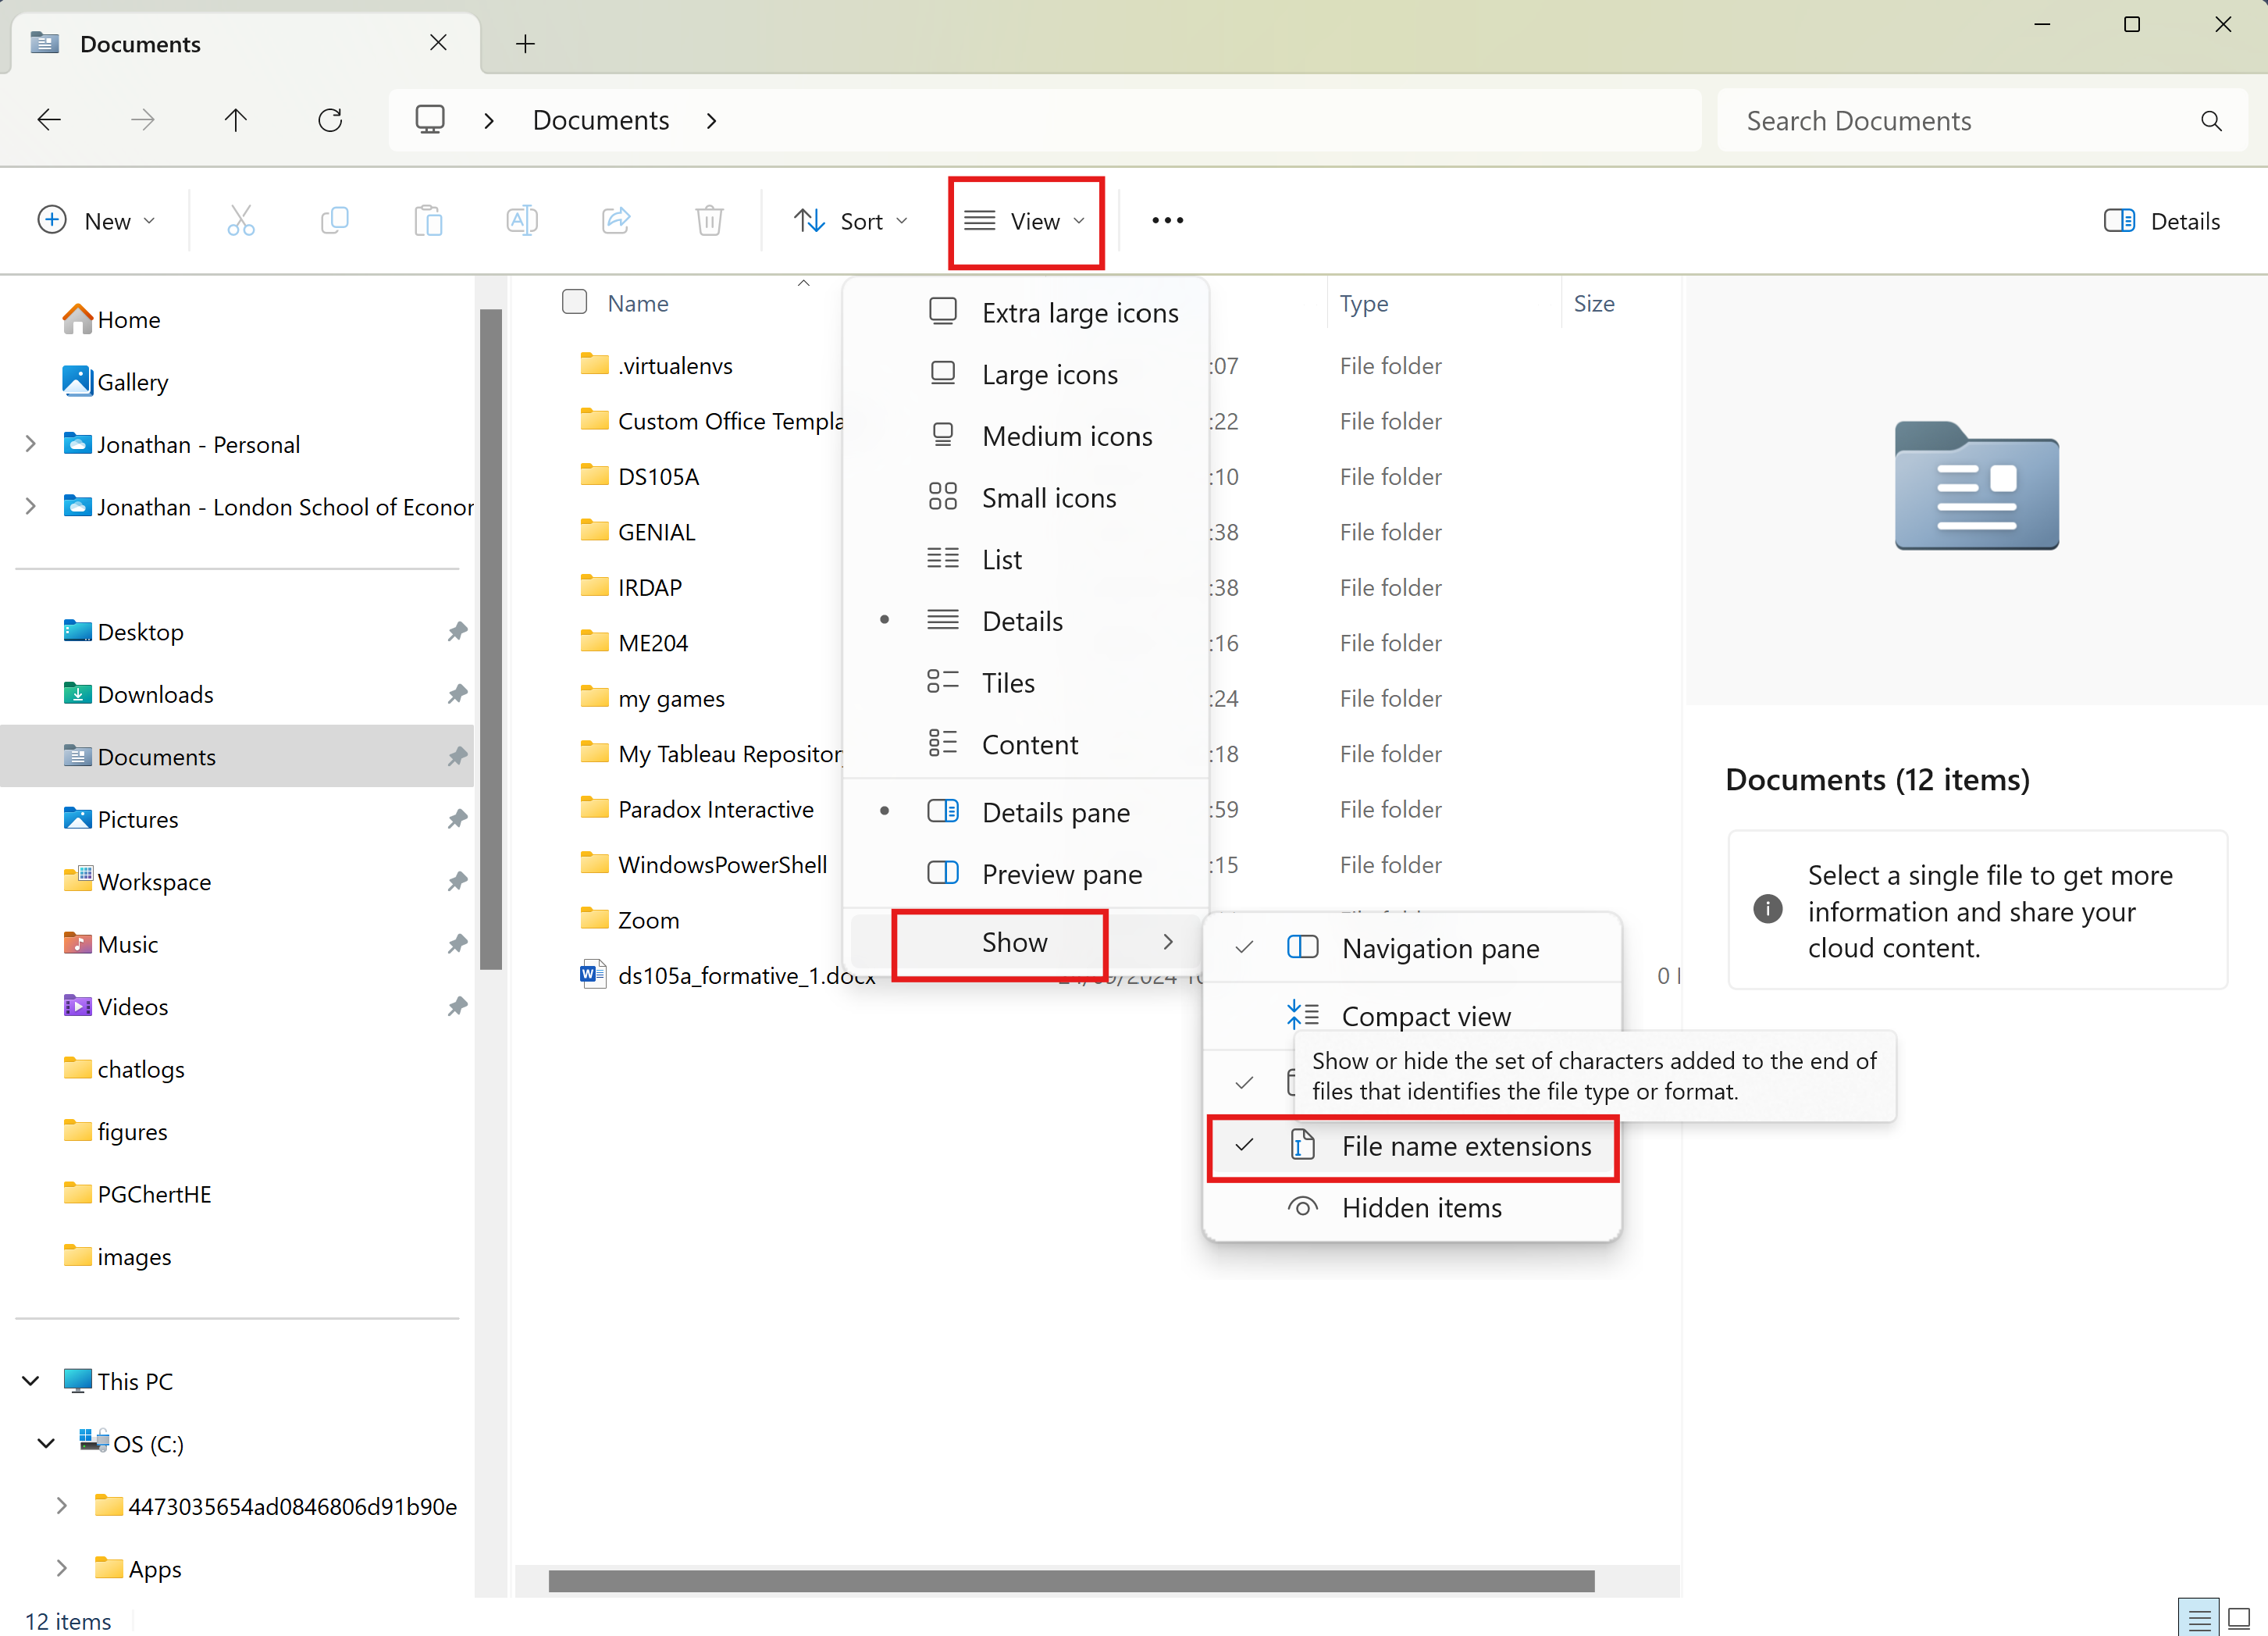This screenshot has height=1636, width=2268.
Task: Expand the Apps folder node
Action: [62, 1568]
